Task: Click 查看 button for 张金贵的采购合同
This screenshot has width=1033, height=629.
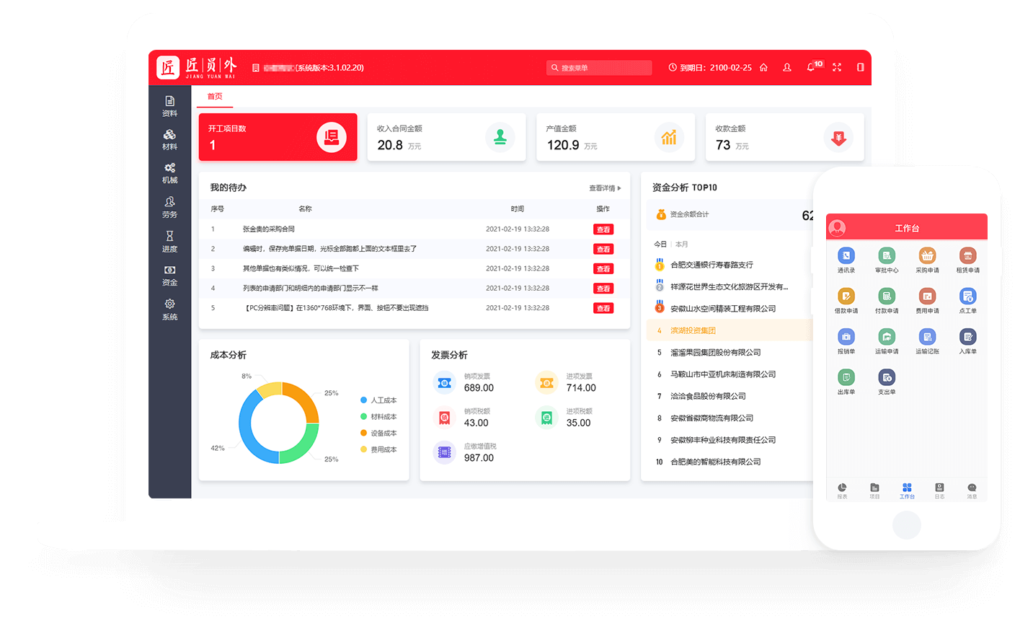Action: coord(603,229)
